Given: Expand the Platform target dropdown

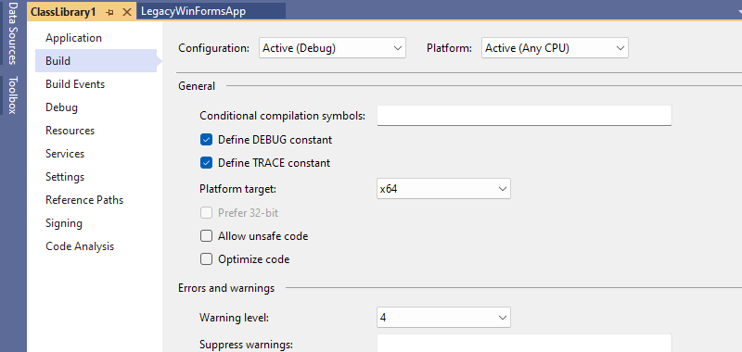Looking at the screenshot, I should (x=443, y=189).
